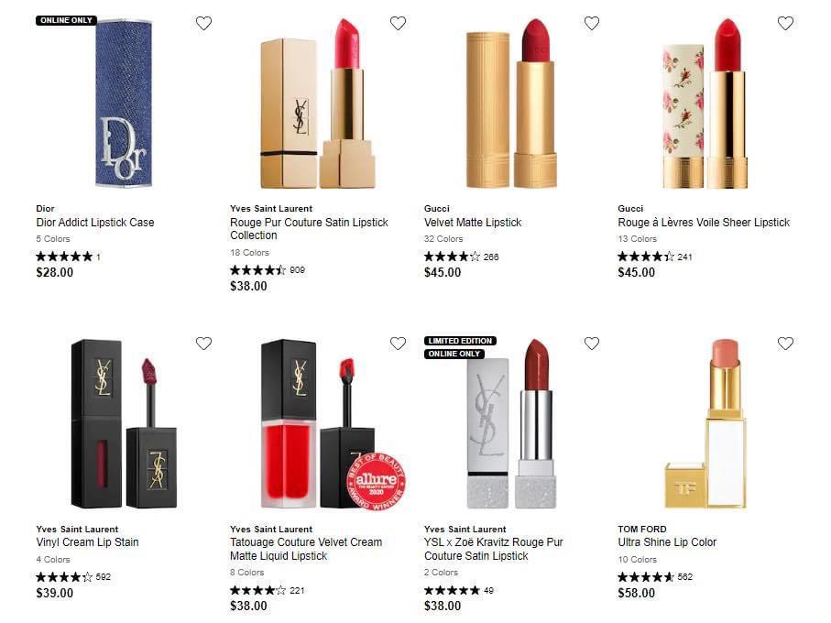Viewport: 831px width, 623px height.
Task: Click heart on Tatouage Couture Velvet Cream
Action: [x=398, y=344]
